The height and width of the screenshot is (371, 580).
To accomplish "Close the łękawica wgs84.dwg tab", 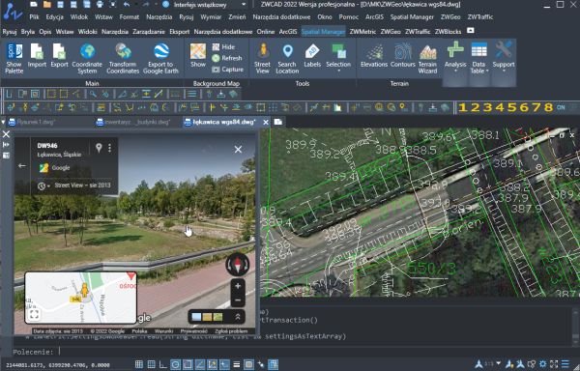I will click(x=266, y=123).
